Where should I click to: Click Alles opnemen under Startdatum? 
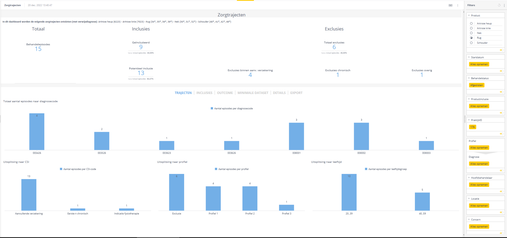point(479,64)
